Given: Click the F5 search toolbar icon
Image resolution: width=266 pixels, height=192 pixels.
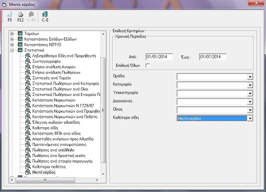Looking at the screenshot, I should pyautogui.click(x=9, y=14).
